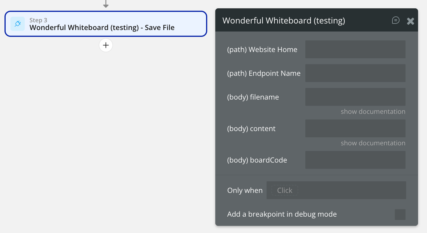Click the "Only when" label text

(245, 191)
